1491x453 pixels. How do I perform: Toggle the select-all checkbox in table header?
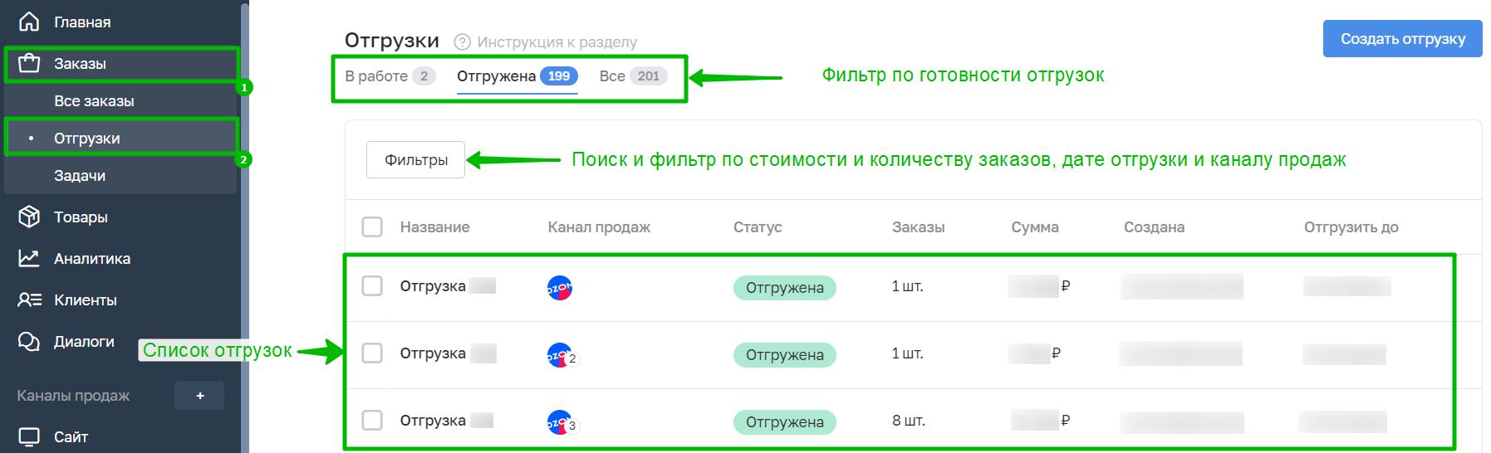(372, 226)
